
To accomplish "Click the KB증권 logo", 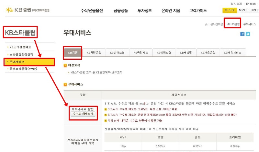I will 28,10.
